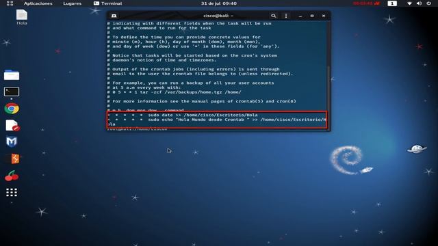The width and height of the screenshot is (438, 246).
Task: Launch Terminal from the dock
Action: tap(12, 92)
